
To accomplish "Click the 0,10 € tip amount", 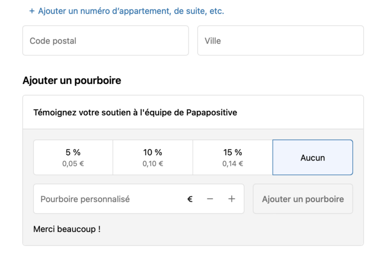I will coord(152,164).
